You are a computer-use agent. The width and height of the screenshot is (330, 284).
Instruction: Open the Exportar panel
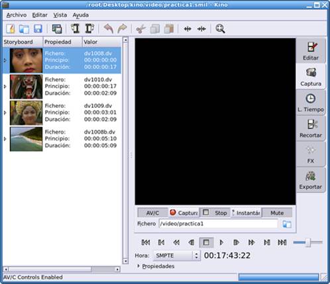pyautogui.click(x=310, y=180)
